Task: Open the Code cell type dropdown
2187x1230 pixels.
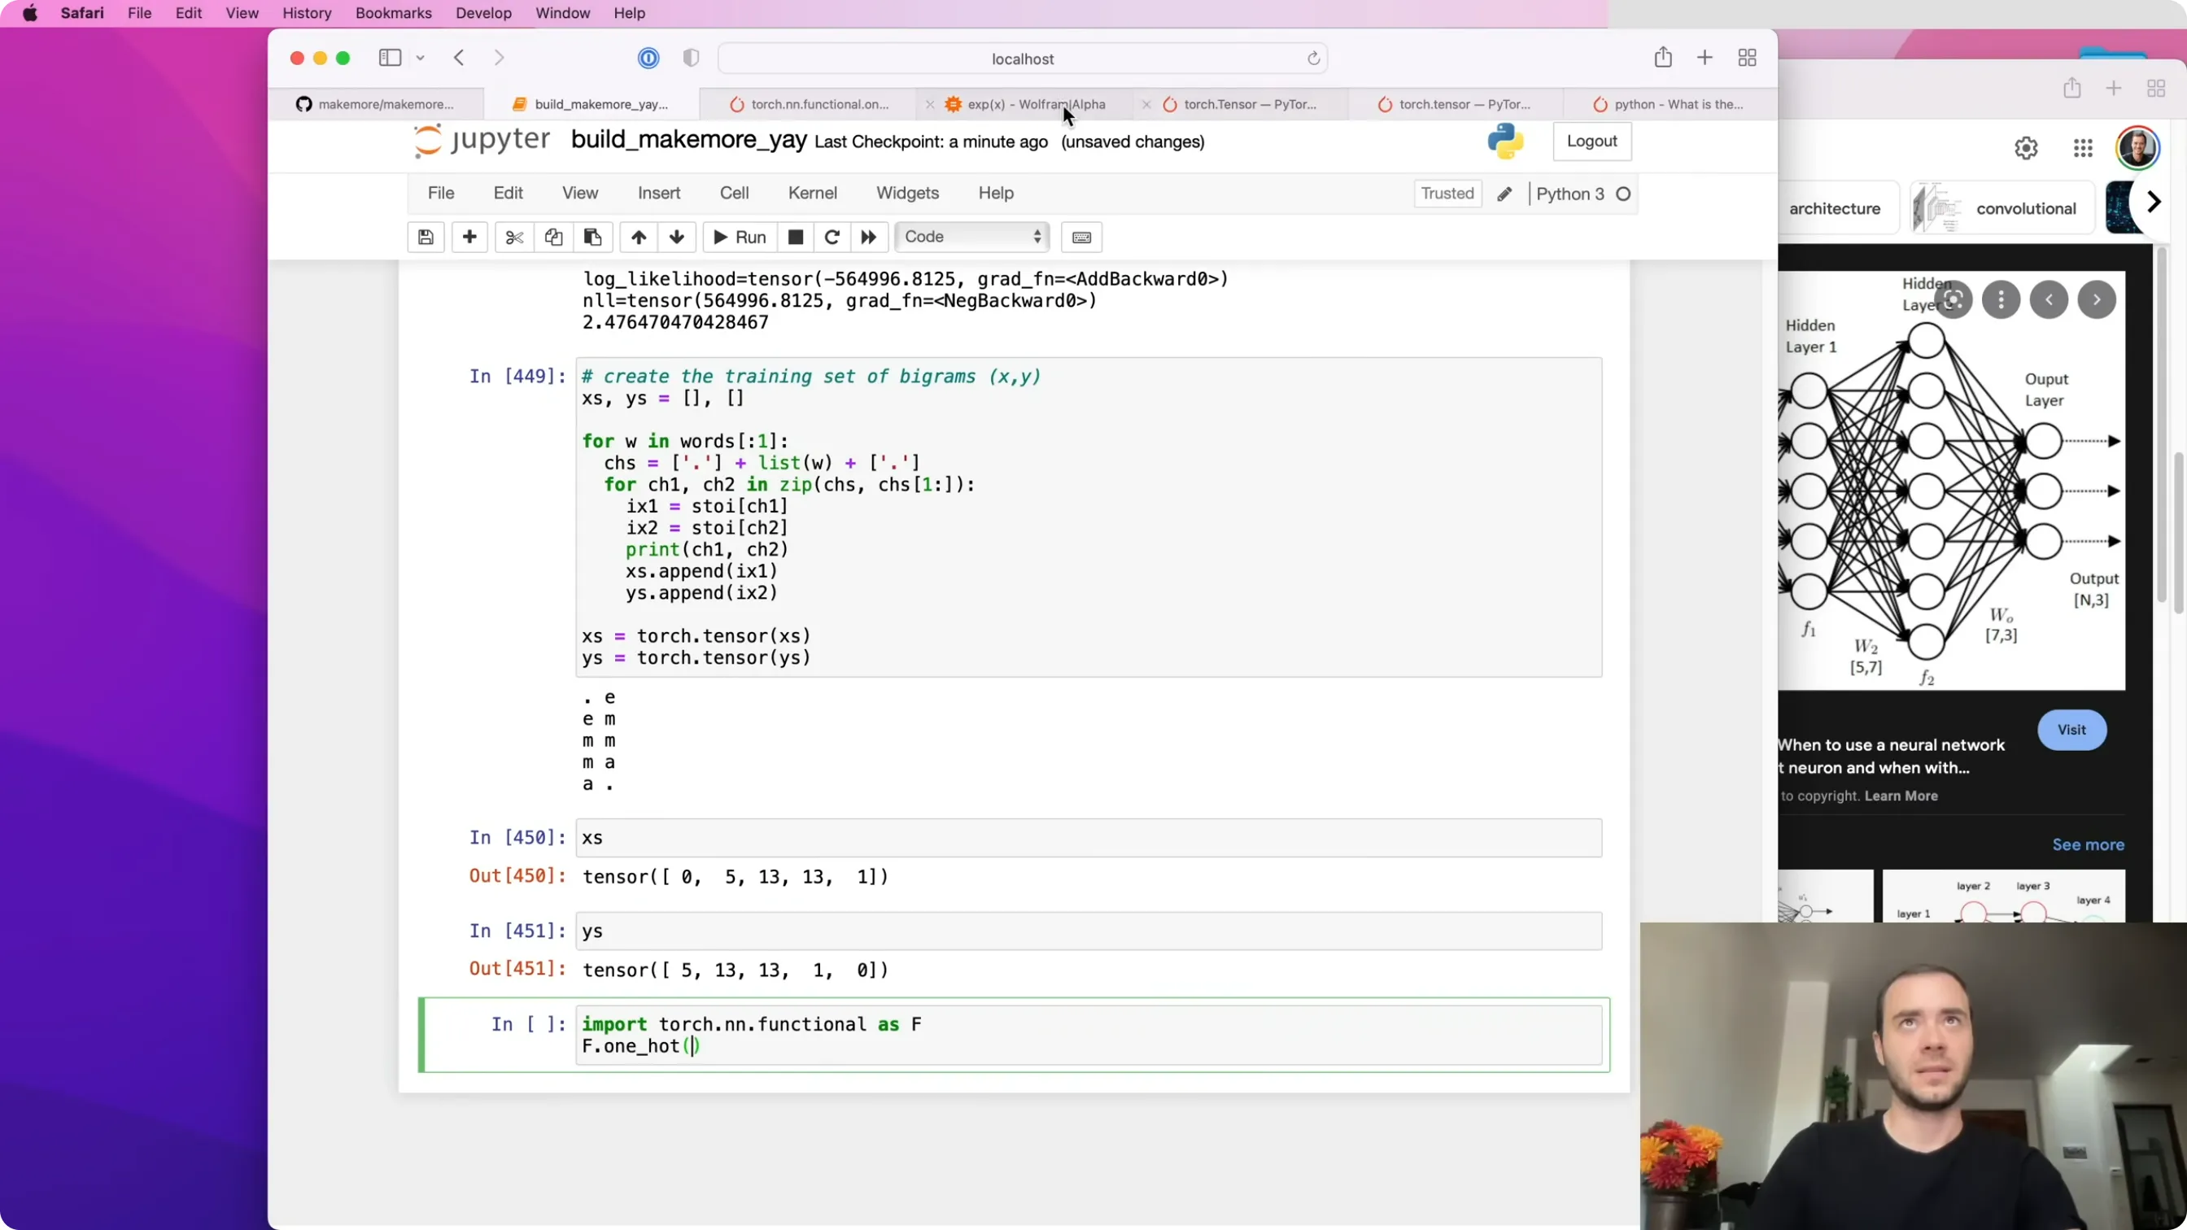Action: tap(972, 237)
